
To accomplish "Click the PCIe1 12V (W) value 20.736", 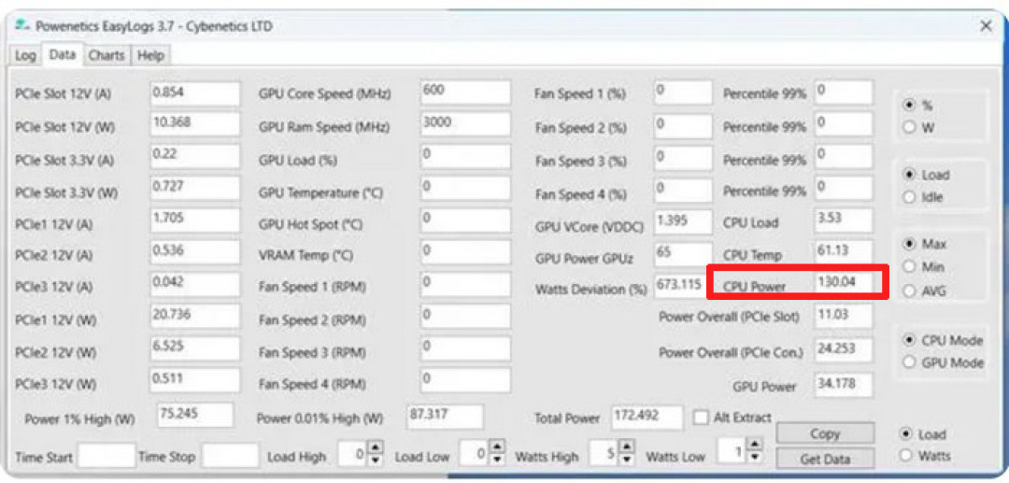I will click(x=195, y=316).
